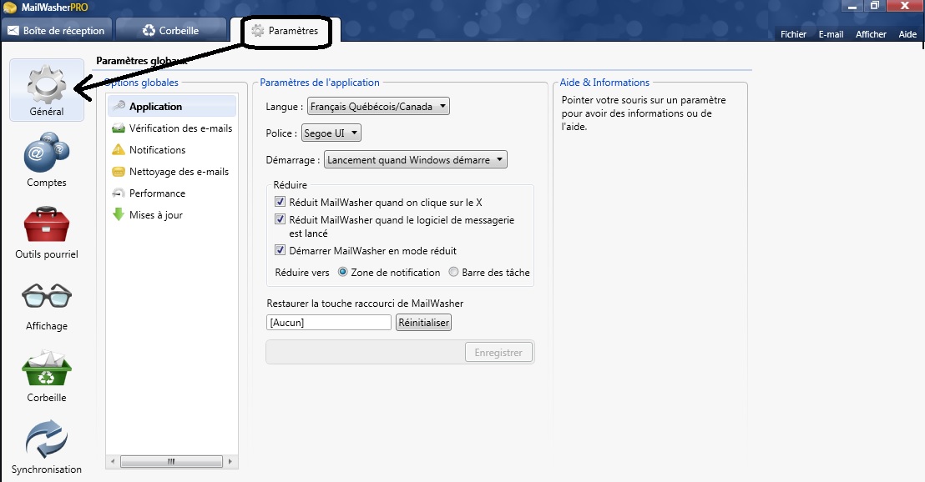The width and height of the screenshot is (925, 482).
Task: Click the Outils pourriel label
Action: 47,254
